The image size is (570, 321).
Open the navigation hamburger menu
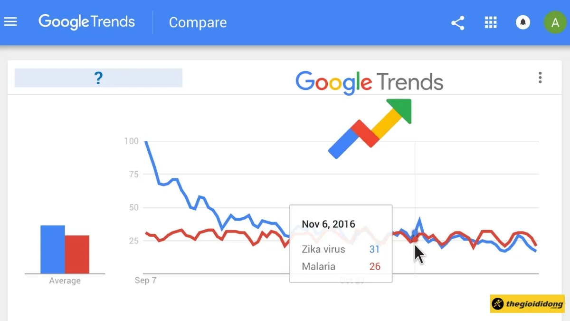(x=10, y=21)
